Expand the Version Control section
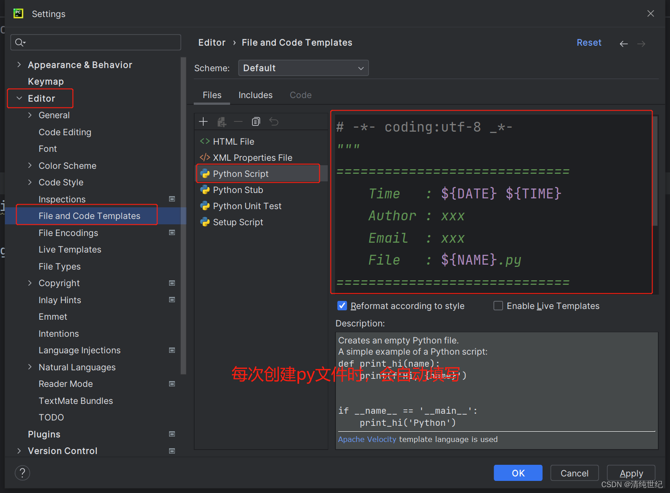The height and width of the screenshot is (493, 670). (x=19, y=451)
